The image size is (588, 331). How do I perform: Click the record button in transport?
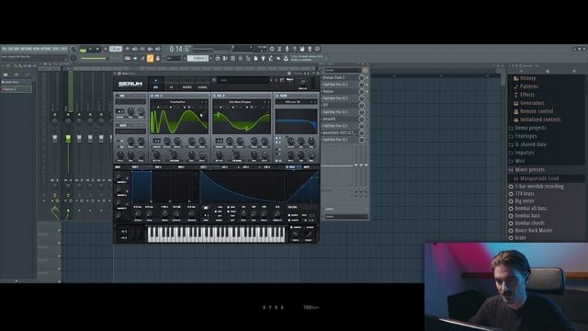tap(106, 49)
